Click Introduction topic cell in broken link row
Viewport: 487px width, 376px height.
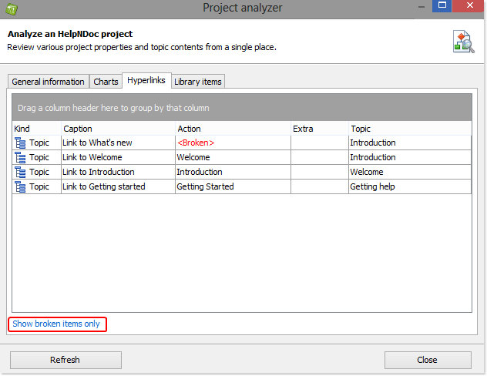tap(410, 143)
